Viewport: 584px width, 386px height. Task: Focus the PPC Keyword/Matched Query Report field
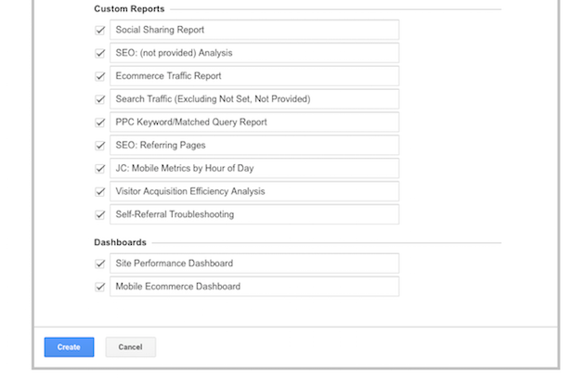(254, 122)
